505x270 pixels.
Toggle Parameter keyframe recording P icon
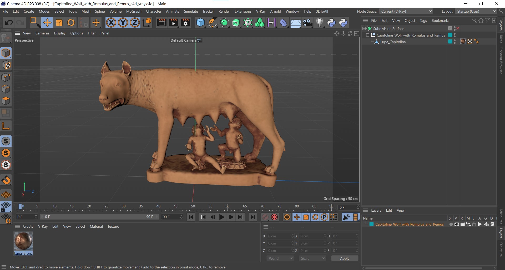point(325,217)
